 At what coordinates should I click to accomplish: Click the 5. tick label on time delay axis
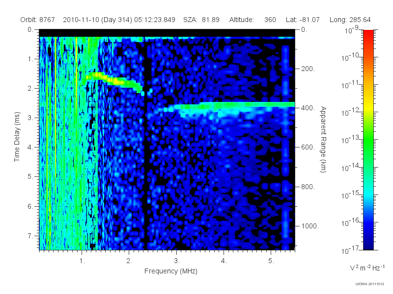tap(30, 177)
